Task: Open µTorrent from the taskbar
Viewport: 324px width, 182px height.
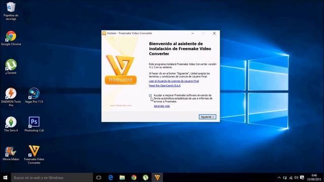Action: tap(145, 177)
